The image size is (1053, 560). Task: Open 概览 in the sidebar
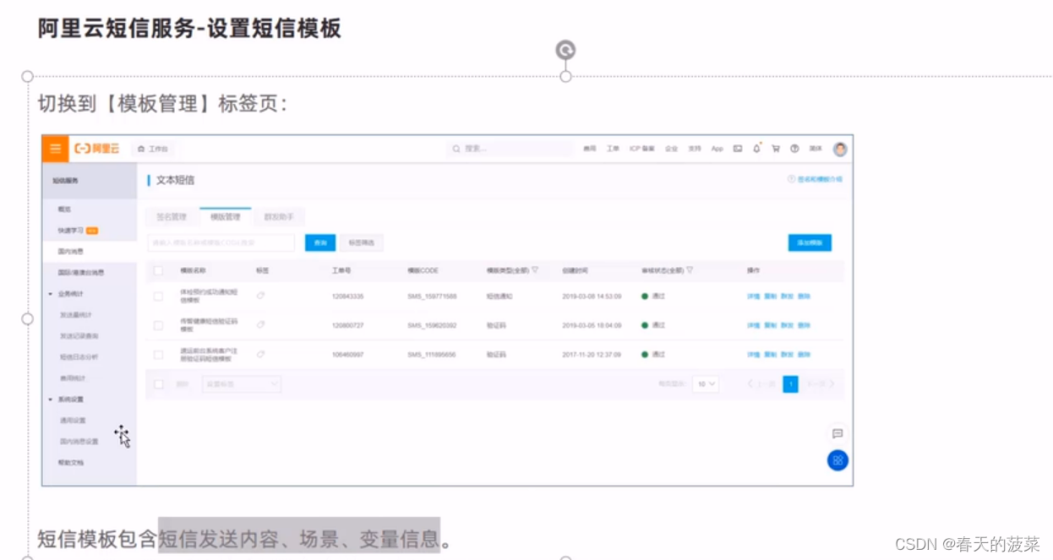point(64,209)
